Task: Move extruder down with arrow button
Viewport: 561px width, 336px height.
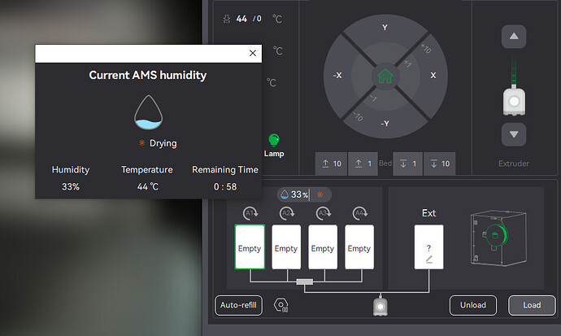Action: click(x=514, y=134)
